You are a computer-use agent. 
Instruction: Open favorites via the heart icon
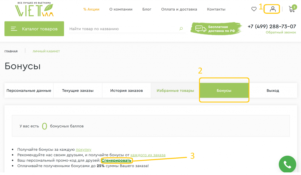coord(254,9)
